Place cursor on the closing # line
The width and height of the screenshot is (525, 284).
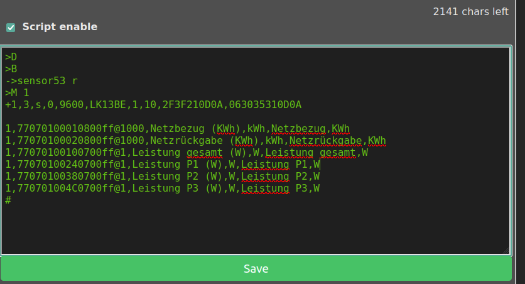click(x=8, y=200)
